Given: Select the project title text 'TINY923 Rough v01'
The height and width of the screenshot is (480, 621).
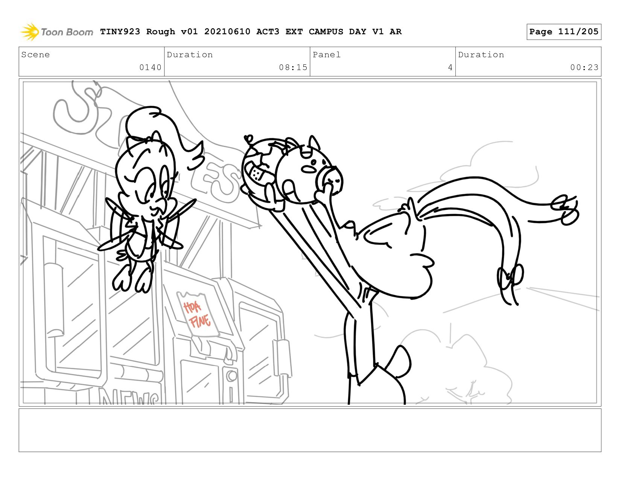Looking at the screenshot, I should 149,32.
